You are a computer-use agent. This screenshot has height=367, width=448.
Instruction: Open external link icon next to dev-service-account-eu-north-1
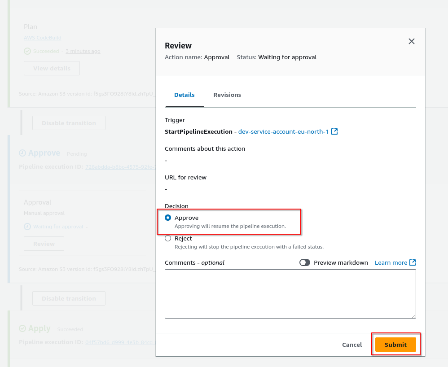coord(334,131)
